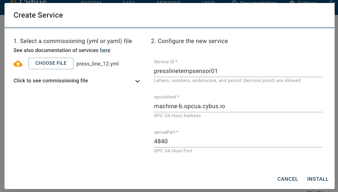The width and height of the screenshot is (338, 192).
Task: Open the SERVICES menu in the navigation bar
Action: click(x=168, y=2)
